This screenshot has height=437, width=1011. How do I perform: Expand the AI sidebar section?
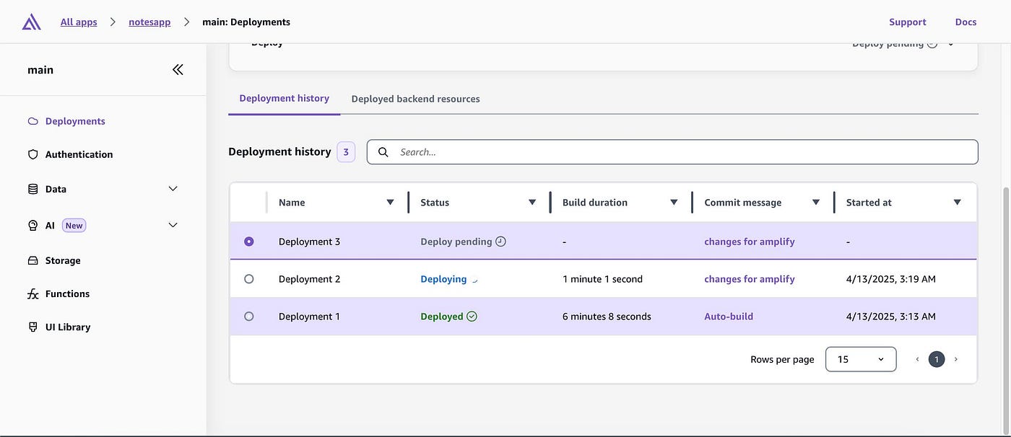pyautogui.click(x=173, y=225)
